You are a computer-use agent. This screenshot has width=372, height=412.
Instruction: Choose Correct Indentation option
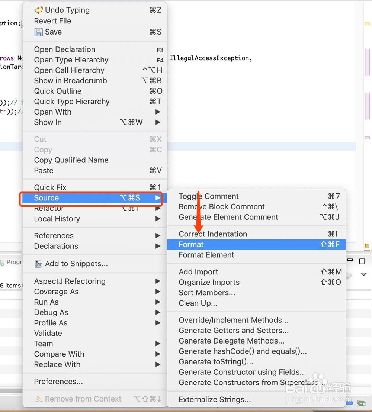(x=213, y=234)
